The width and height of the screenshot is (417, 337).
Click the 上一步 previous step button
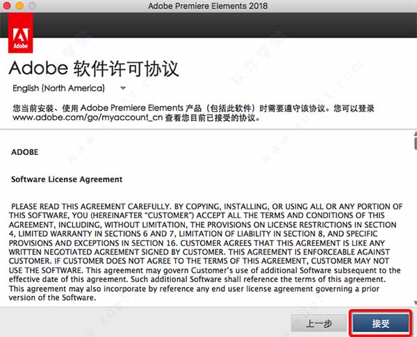[x=319, y=323]
